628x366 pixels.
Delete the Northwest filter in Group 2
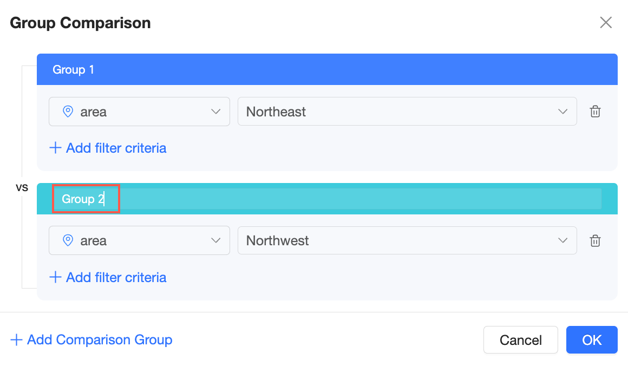pyautogui.click(x=595, y=241)
